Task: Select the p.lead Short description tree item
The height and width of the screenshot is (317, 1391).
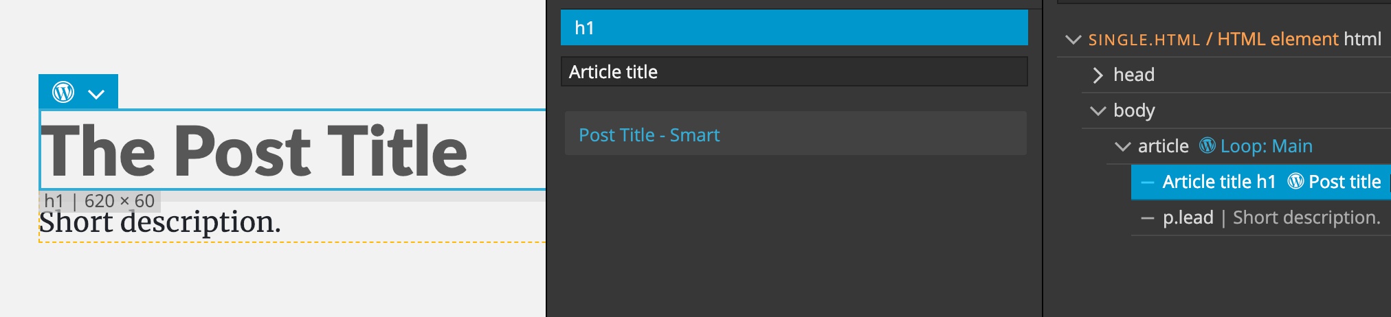Action: 1261,218
